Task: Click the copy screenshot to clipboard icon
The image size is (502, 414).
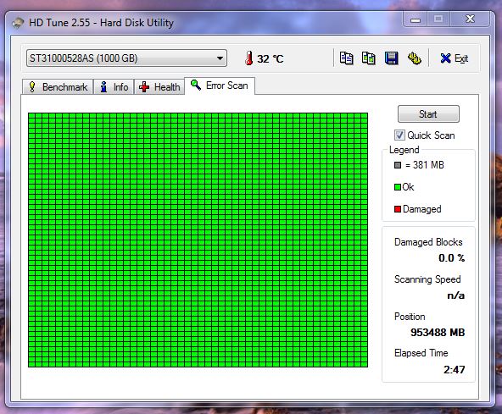Action: pos(369,58)
